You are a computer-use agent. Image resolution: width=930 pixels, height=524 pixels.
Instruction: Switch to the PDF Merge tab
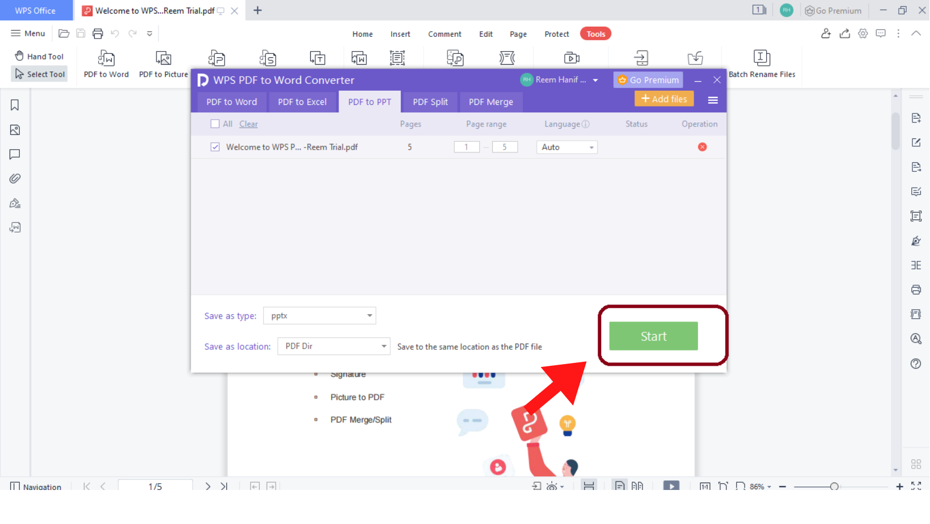click(491, 102)
